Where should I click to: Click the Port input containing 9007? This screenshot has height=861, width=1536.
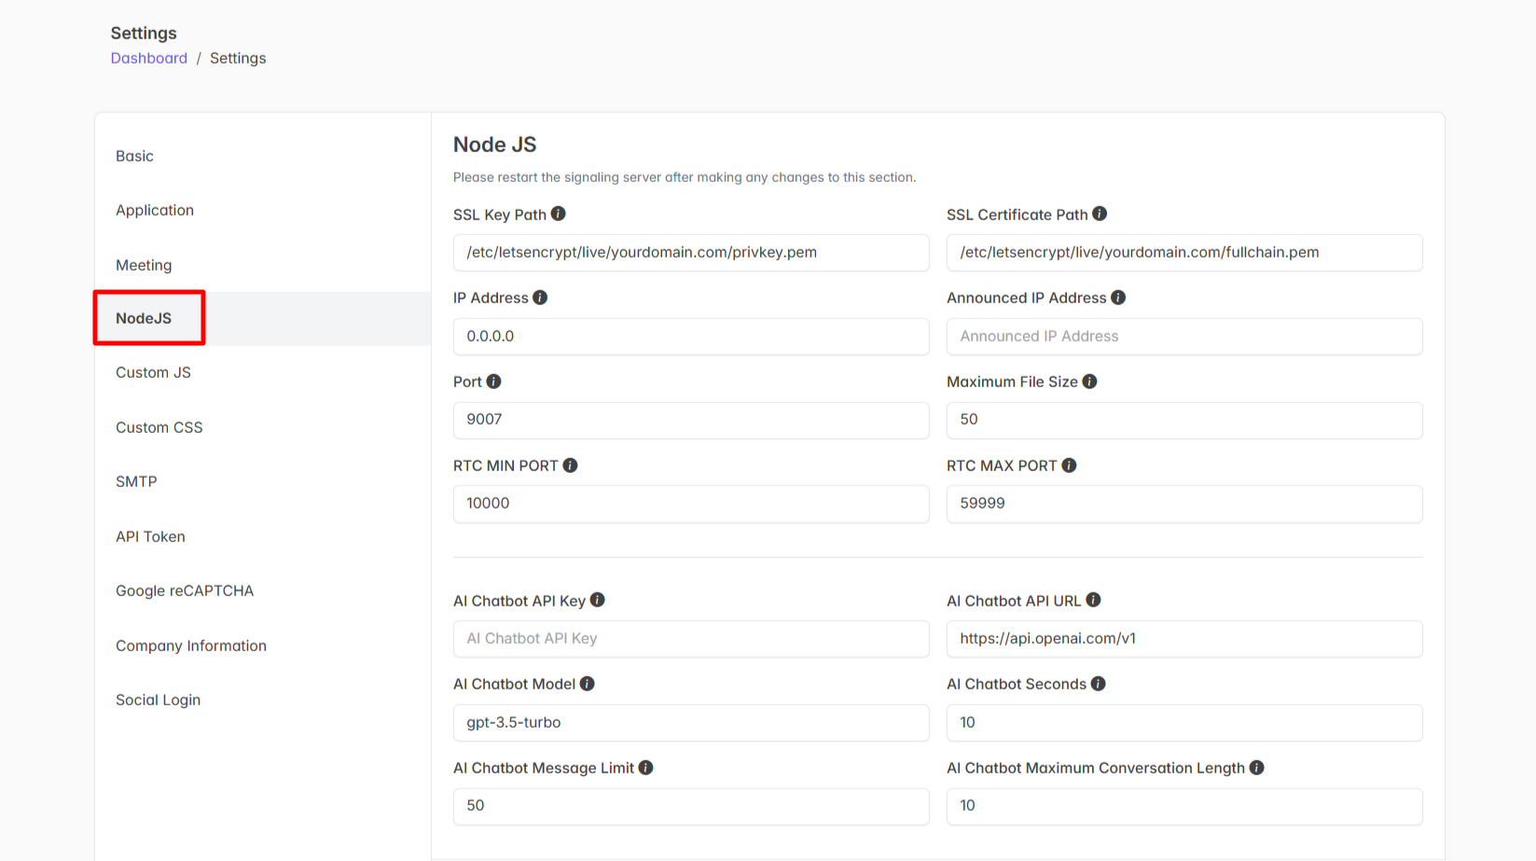[x=690, y=420]
